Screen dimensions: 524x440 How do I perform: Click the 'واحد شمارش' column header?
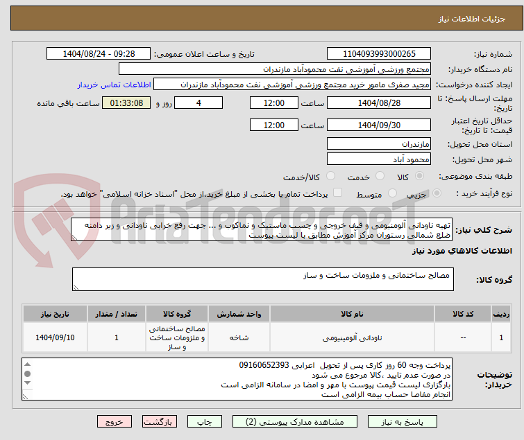(x=239, y=314)
